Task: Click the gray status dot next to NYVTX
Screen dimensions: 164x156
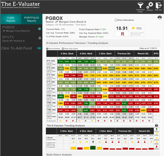Action: (x=40, y=38)
